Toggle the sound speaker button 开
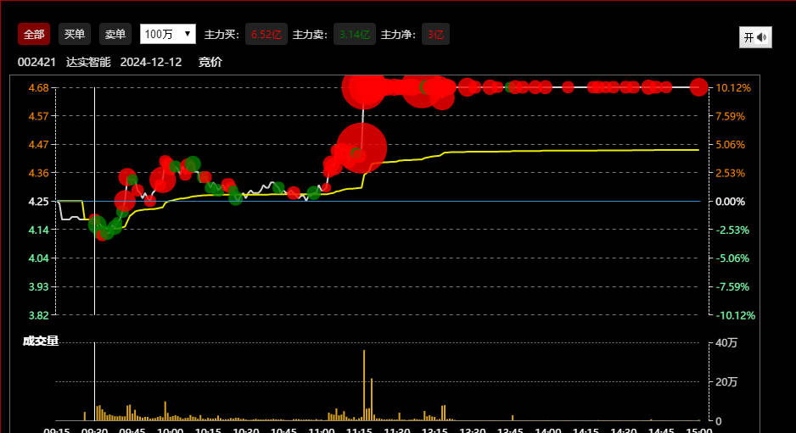This screenshot has width=796, height=433. coord(755,37)
